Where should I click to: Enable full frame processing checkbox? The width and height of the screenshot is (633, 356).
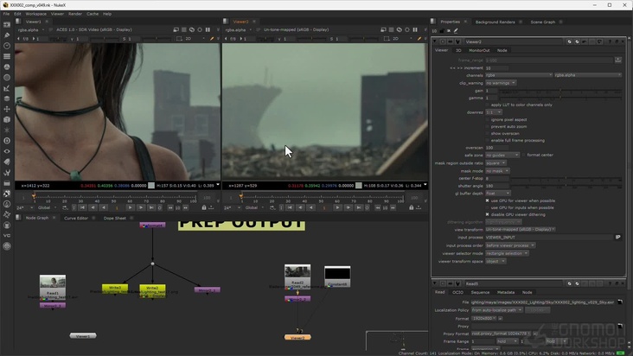coord(487,140)
